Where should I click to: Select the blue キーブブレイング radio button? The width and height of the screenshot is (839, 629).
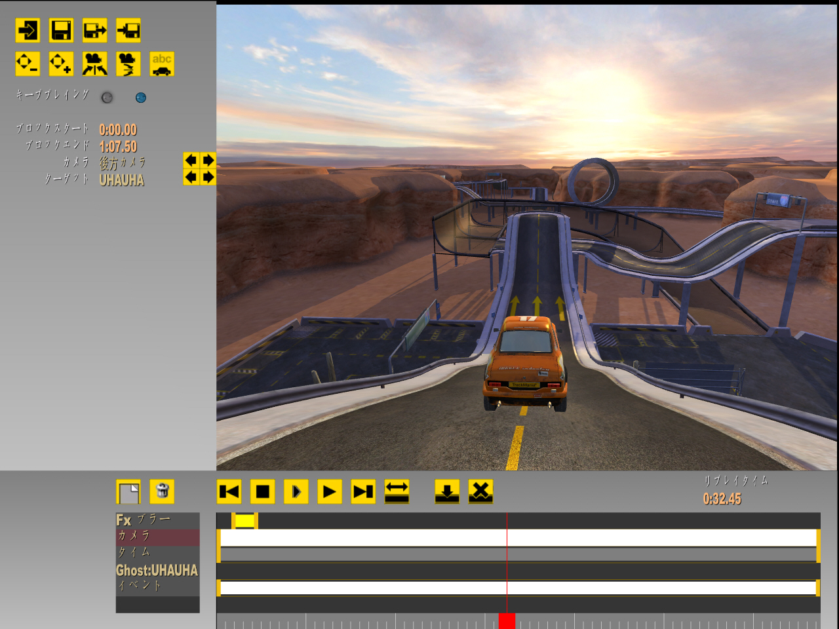141,98
